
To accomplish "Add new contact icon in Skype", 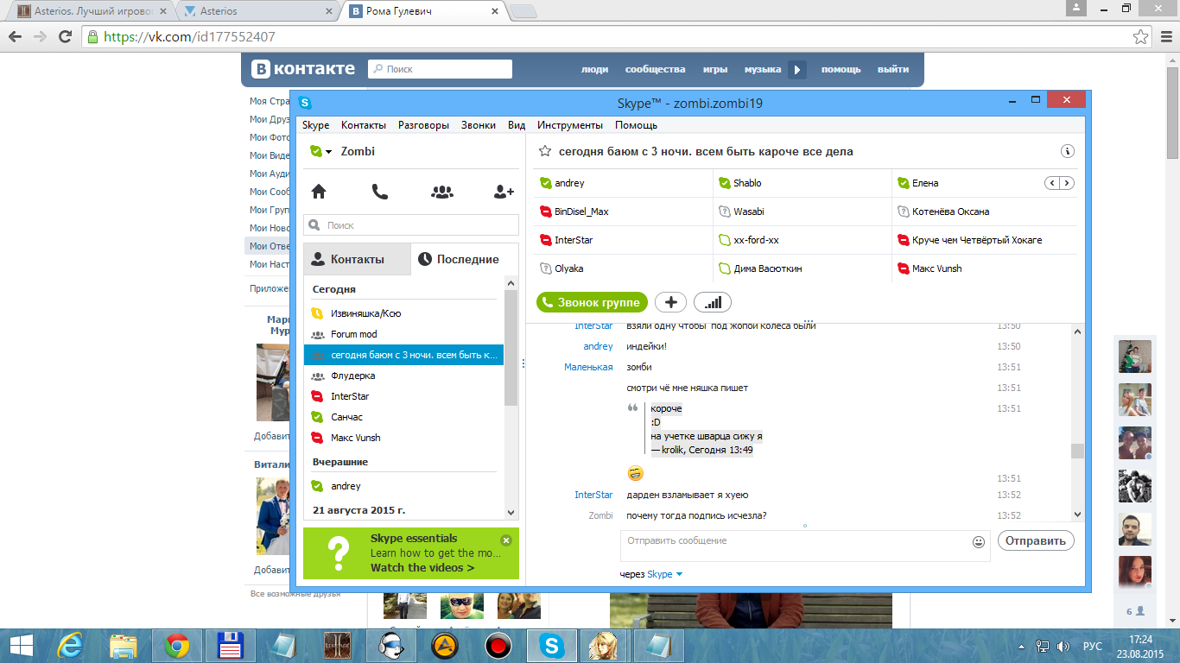I will point(504,192).
